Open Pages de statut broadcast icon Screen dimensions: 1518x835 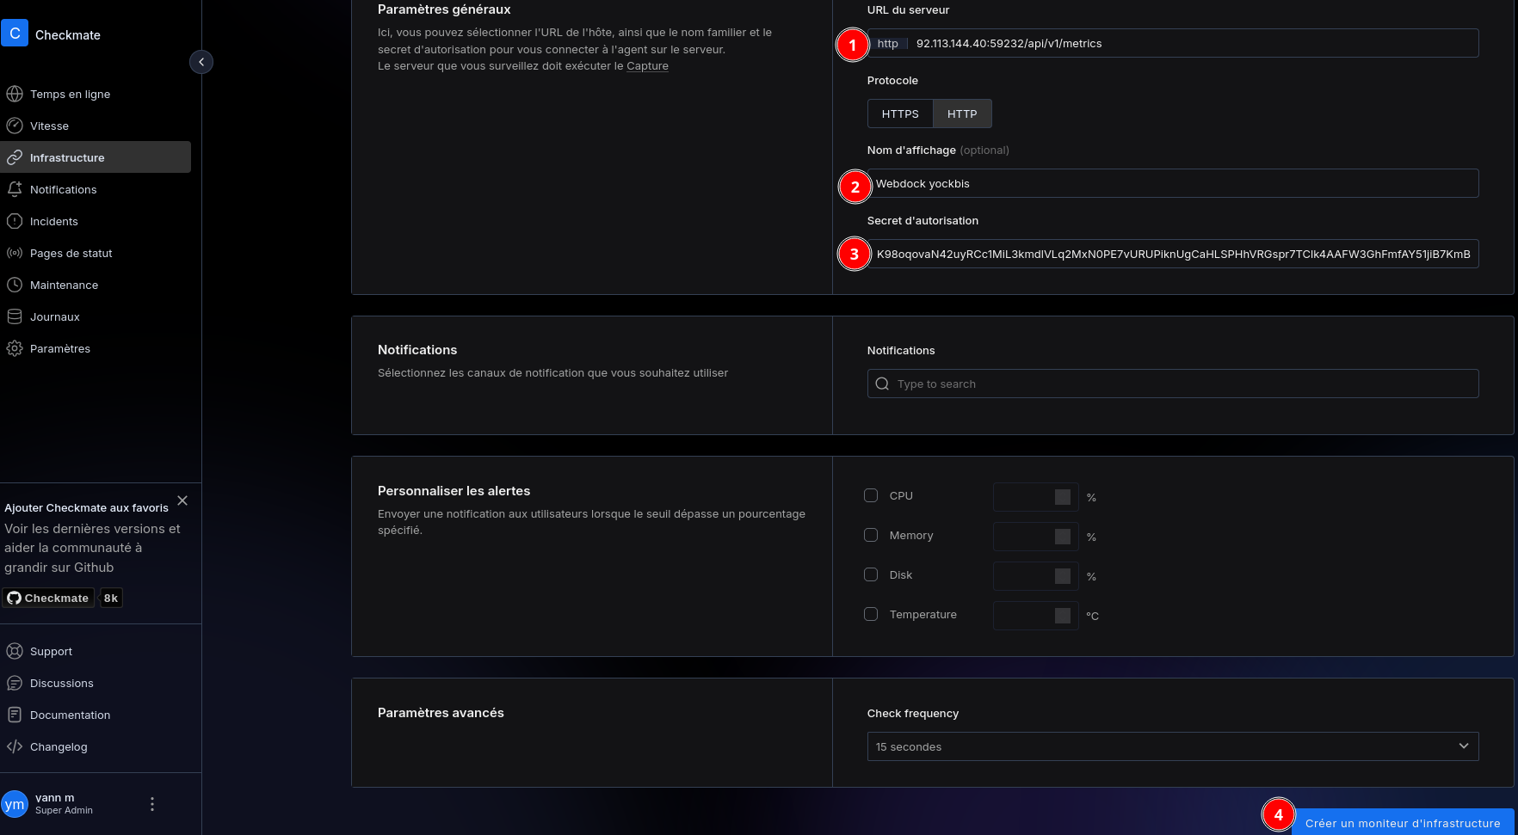click(x=15, y=253)
